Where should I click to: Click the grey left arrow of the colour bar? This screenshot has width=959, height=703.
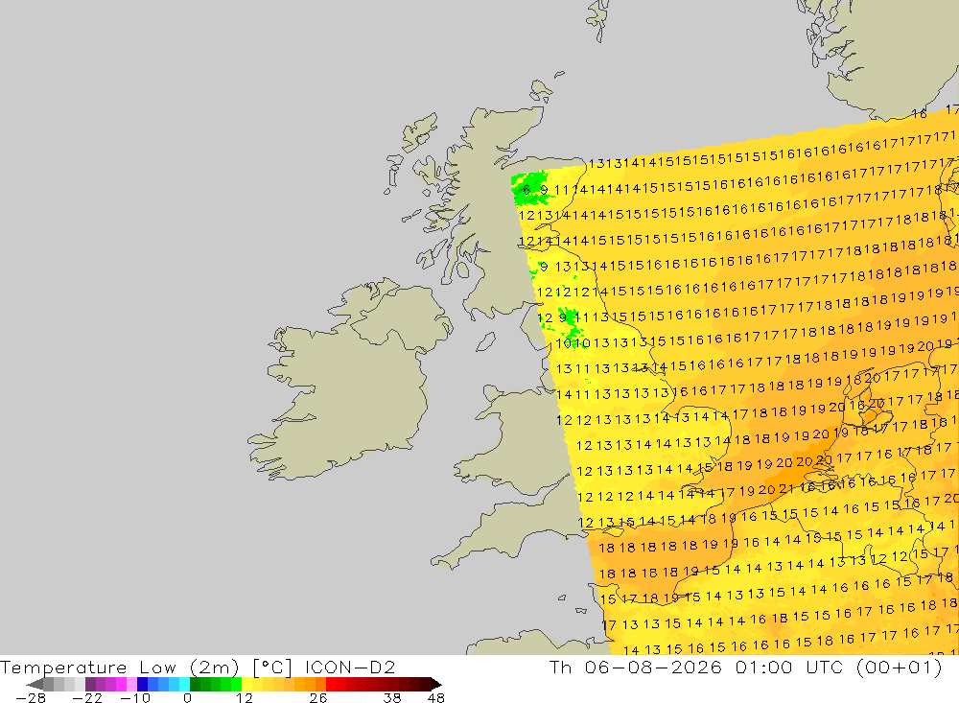(35, 685)
